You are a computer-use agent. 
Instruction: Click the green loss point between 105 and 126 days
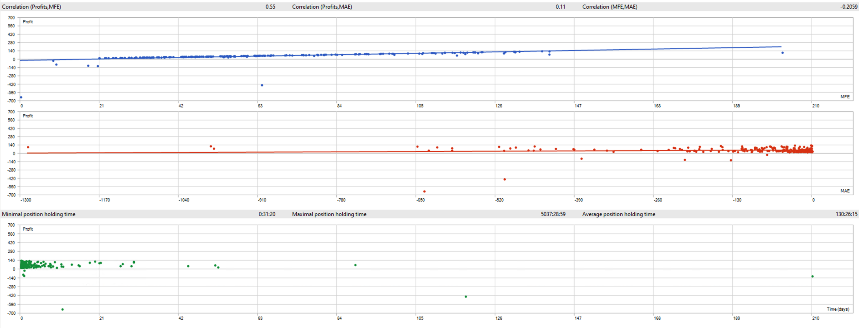[x=466, y=297]
